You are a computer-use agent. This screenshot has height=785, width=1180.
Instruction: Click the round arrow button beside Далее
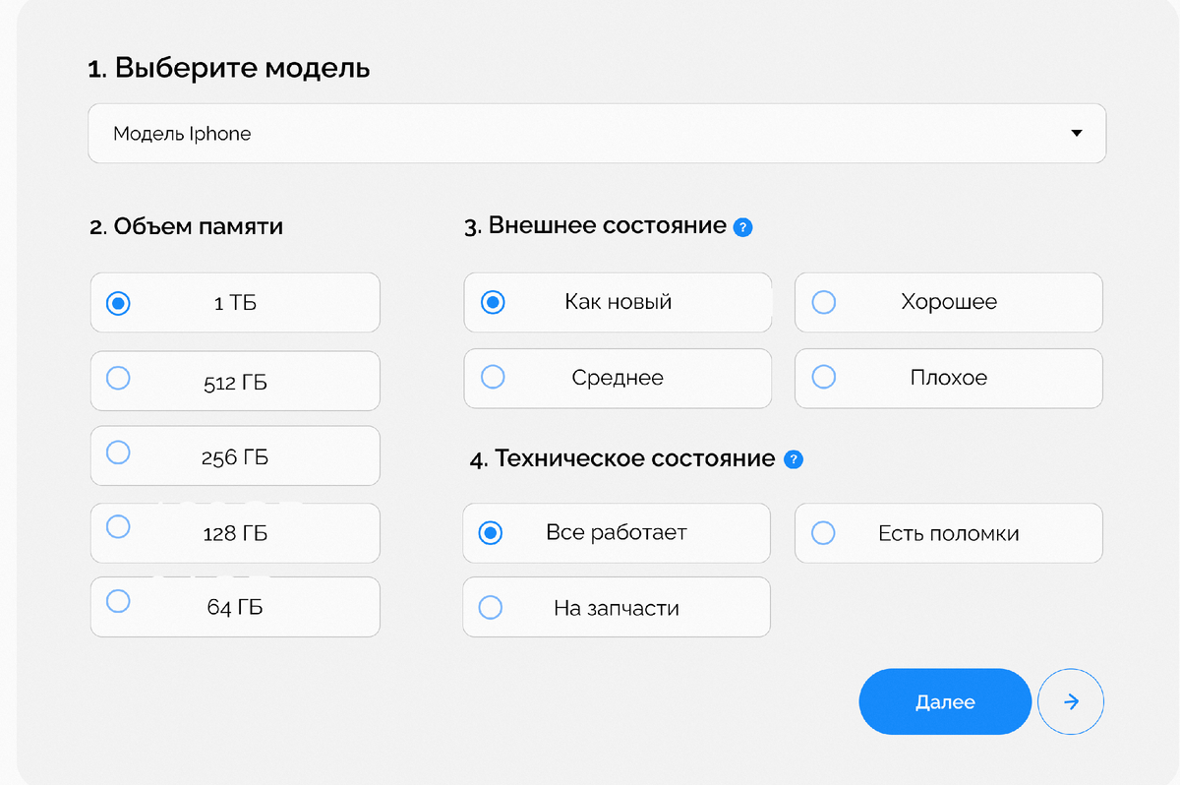(x=1071, y=701)
